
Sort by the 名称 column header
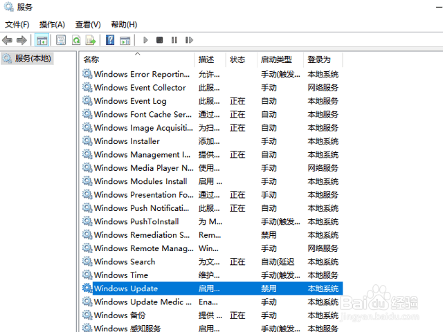91,59
